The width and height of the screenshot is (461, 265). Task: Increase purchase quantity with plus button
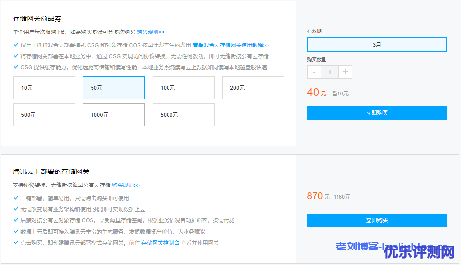(x=345, y=72)
